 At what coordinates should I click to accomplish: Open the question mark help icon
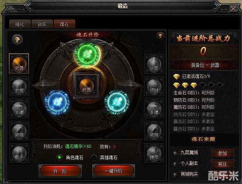click(160, 36)
